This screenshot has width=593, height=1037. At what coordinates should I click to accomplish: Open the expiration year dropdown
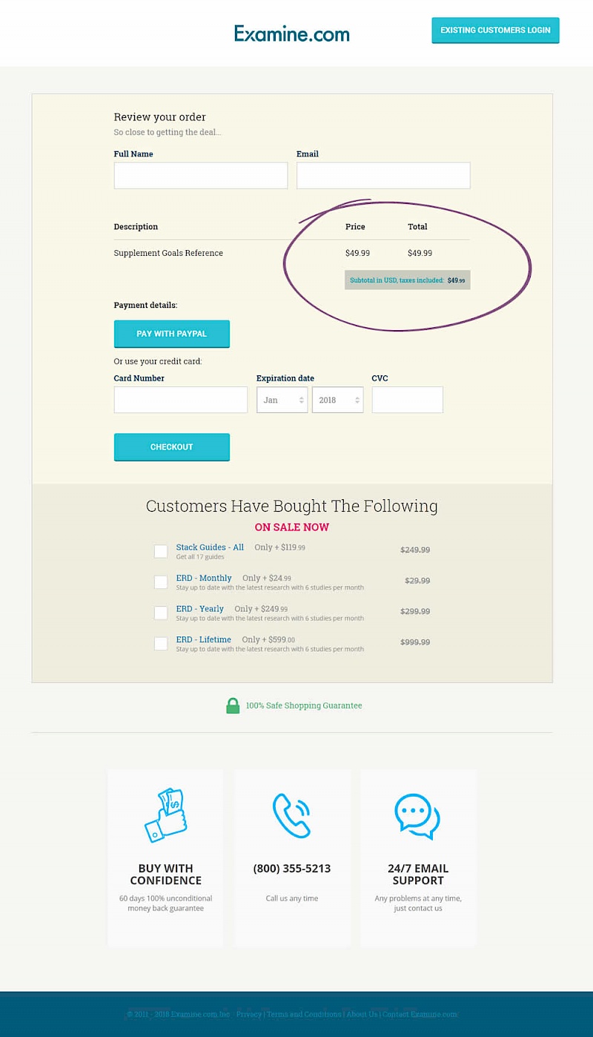pyautogui.click(x=338, y=400)
